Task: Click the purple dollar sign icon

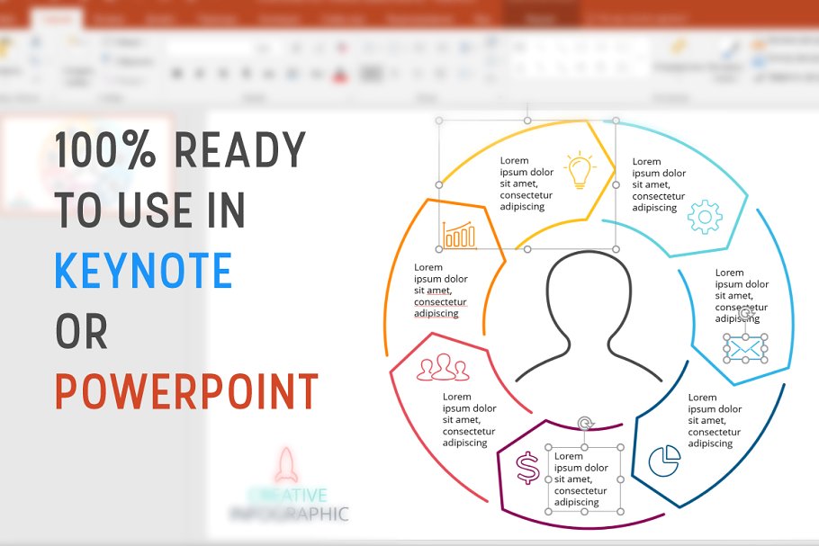Action: (x=527, y=468)
